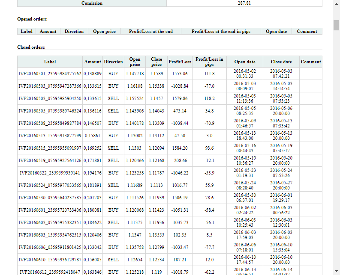Click pips value -70.9
The width and height of the screenshot is (340, 275).
pyautogui.click(x=209, y=123)
